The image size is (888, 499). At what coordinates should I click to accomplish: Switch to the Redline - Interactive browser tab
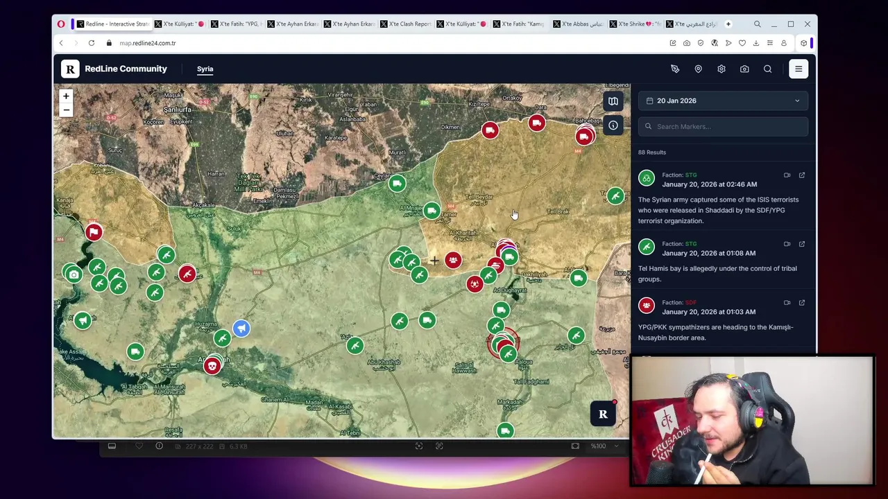coord(112,24)
